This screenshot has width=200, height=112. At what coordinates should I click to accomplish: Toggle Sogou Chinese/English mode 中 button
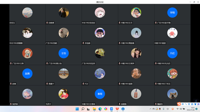click(x=183, y=104)
